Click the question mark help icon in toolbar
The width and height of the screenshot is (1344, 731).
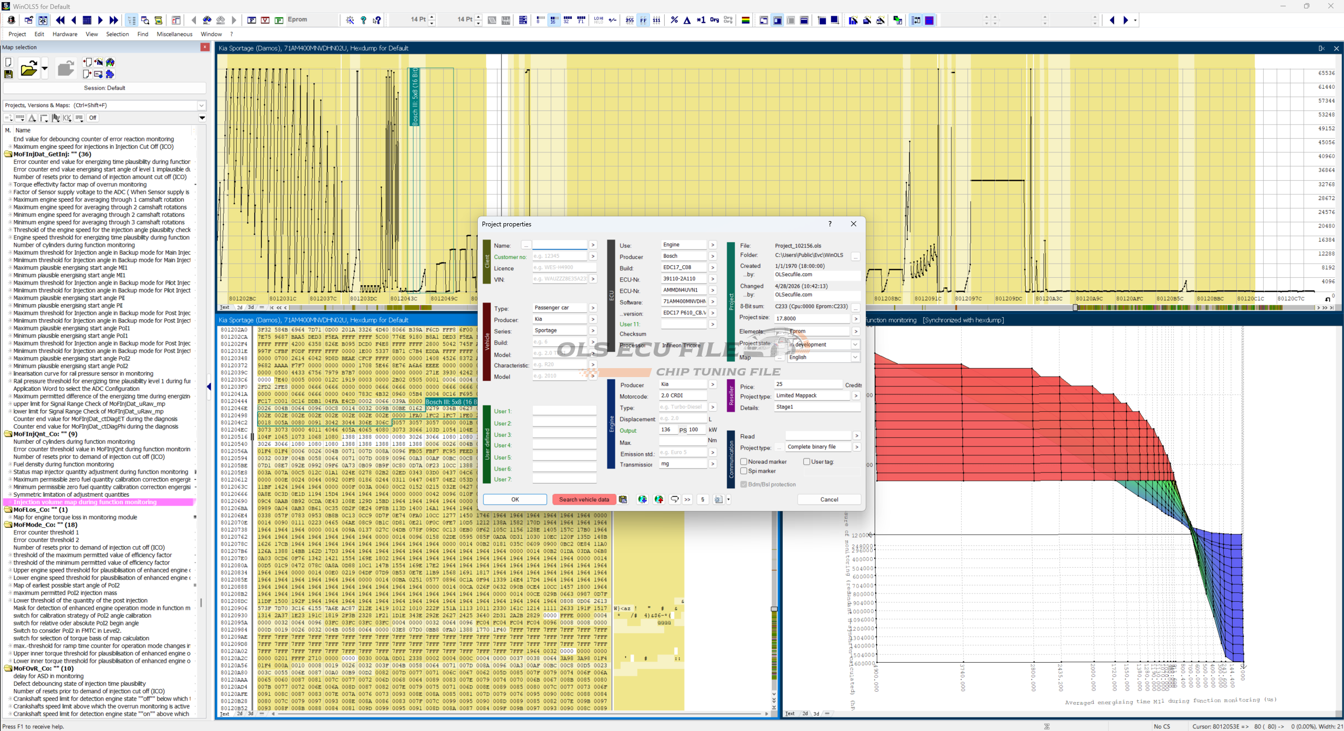click(363, 20)
